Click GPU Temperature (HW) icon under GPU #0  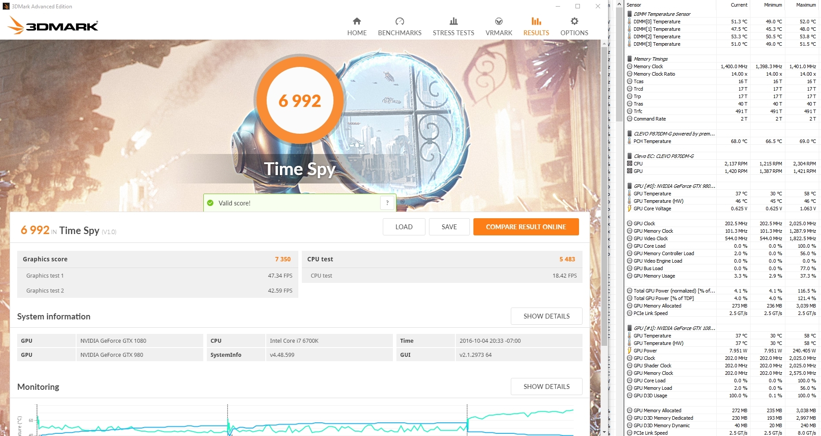click(x=630, y=201)
